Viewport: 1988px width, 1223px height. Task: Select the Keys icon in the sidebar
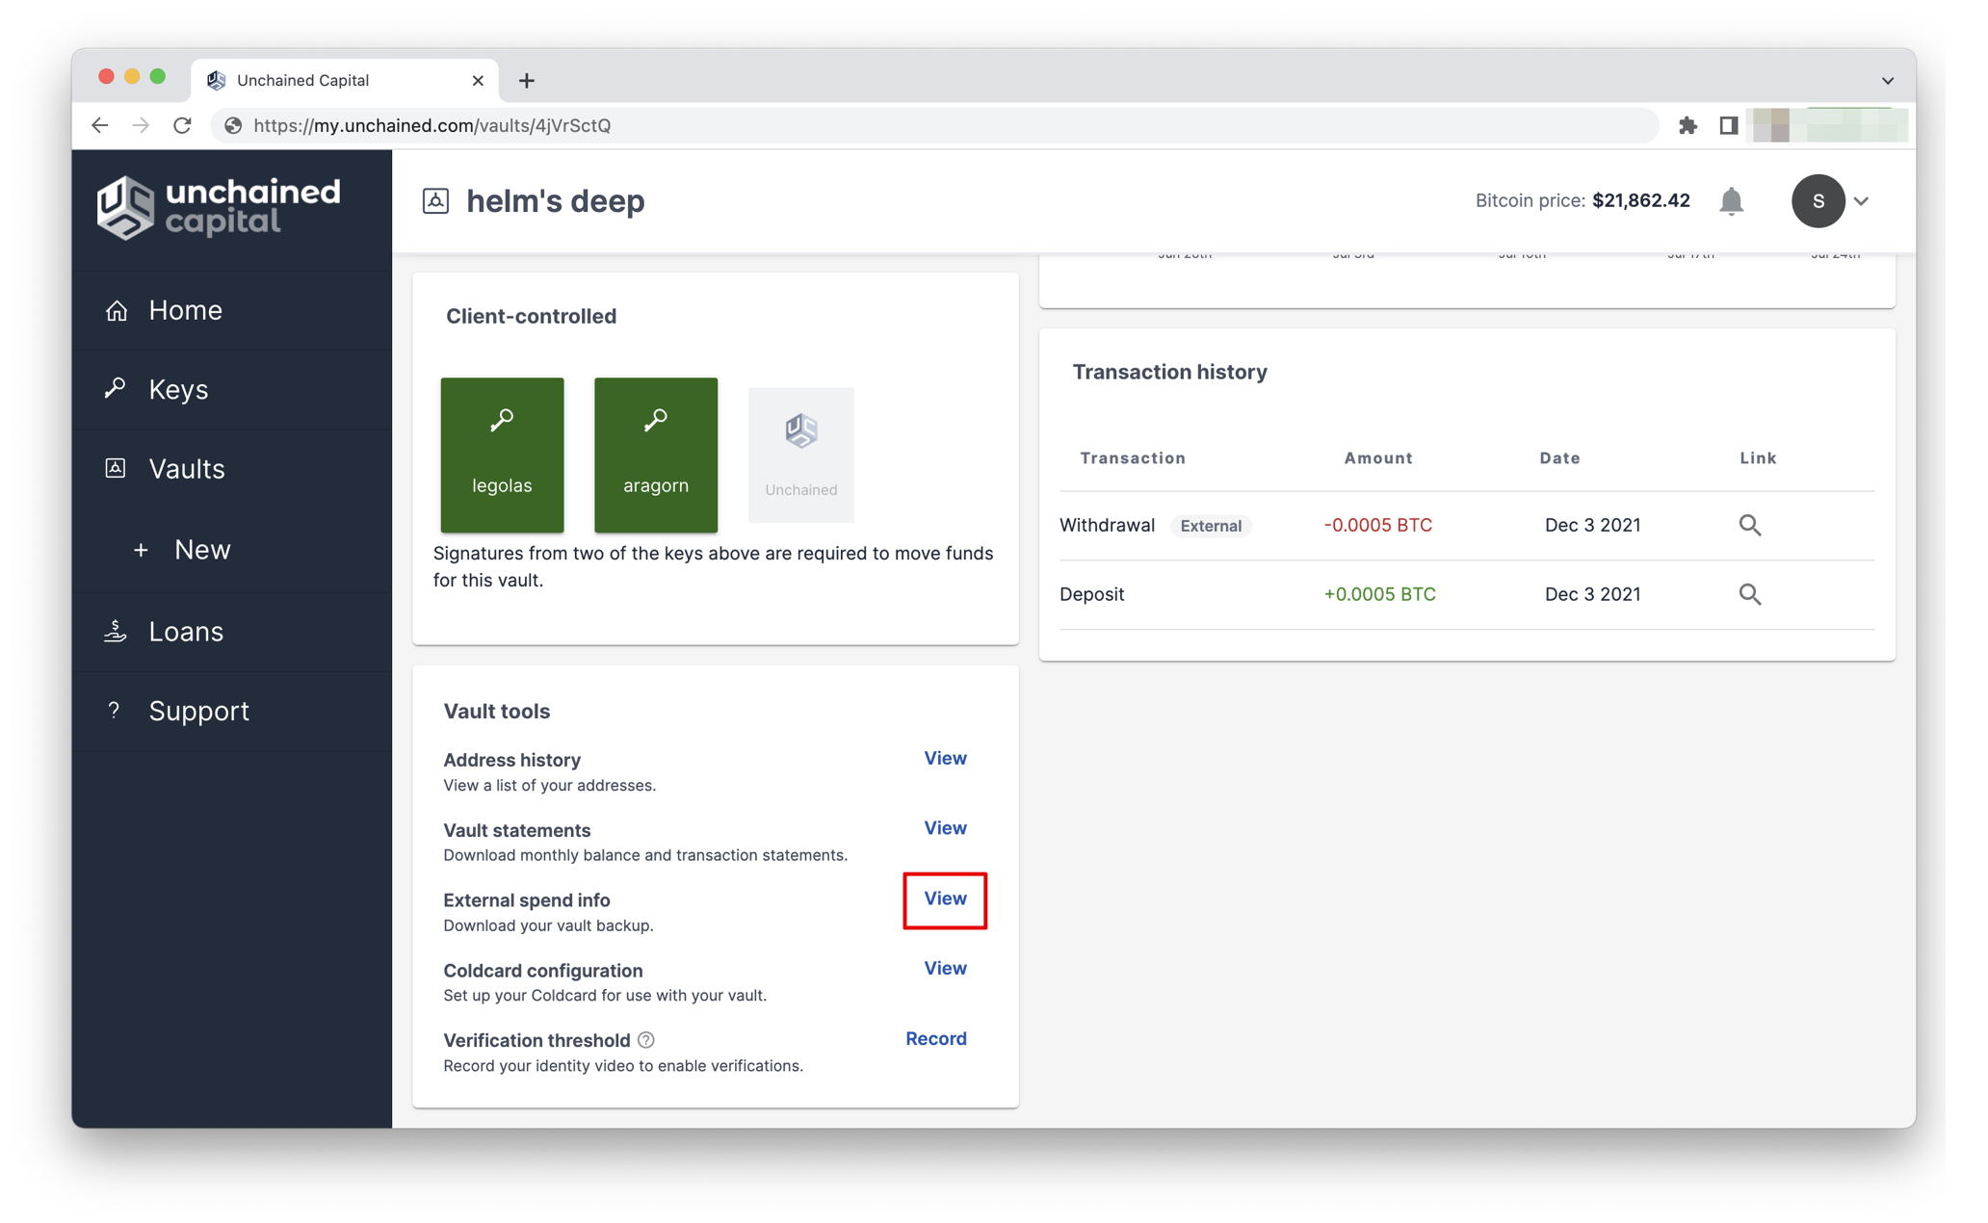tap(116, 389)
